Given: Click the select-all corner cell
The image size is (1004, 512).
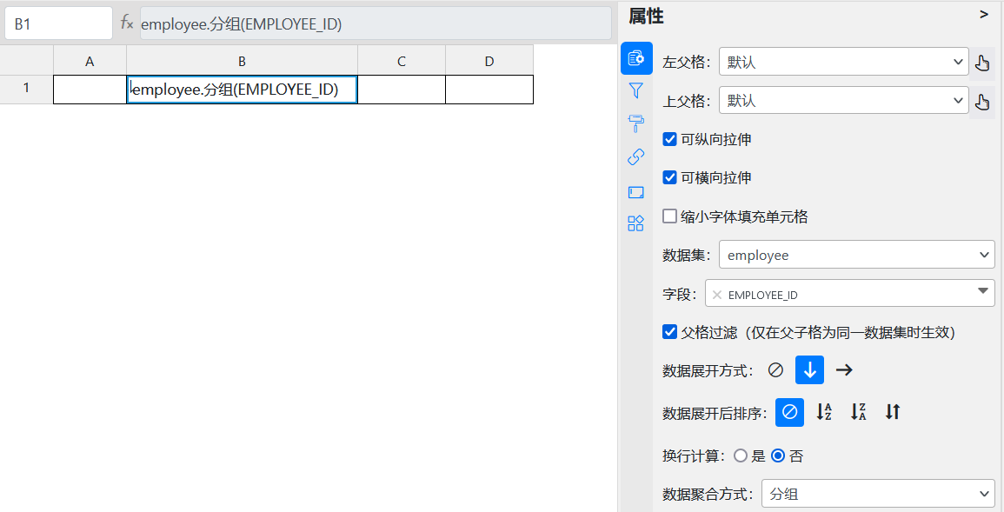Looking at the screenshot, I should [26, 61].
